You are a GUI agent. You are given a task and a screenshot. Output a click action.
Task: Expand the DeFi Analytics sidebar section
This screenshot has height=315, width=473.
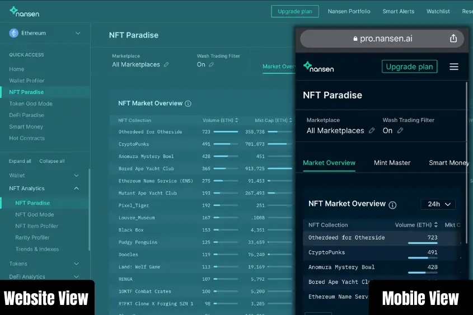(x=76, y=276)
